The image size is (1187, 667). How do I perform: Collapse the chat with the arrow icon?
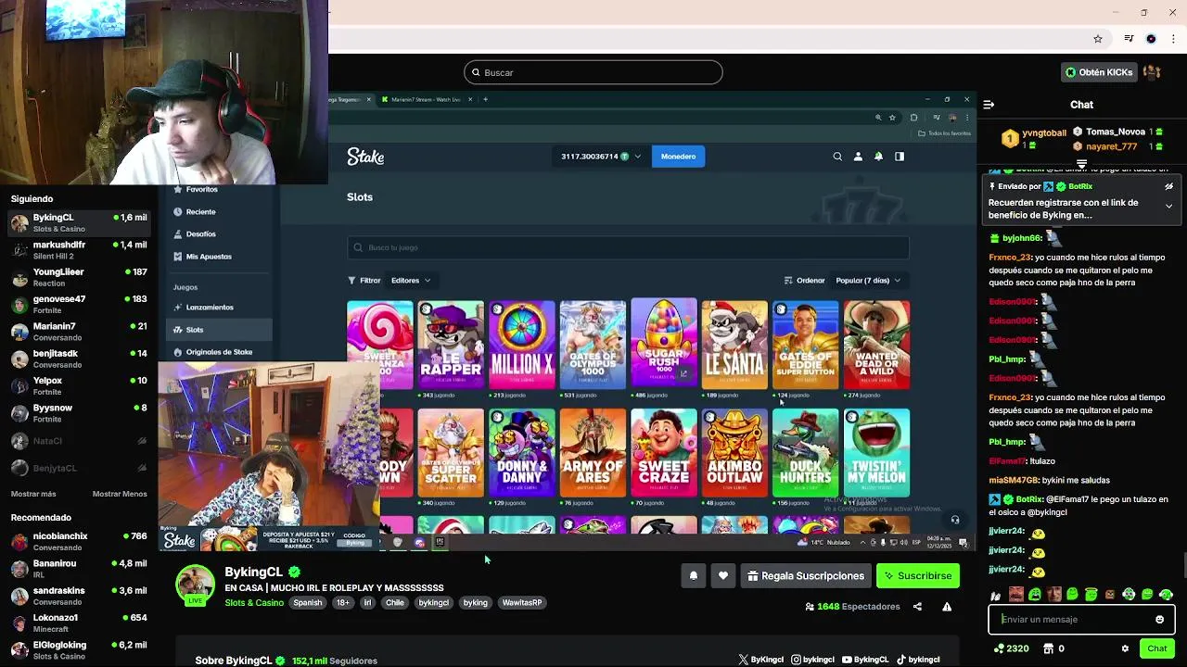(x=989, y=105)
